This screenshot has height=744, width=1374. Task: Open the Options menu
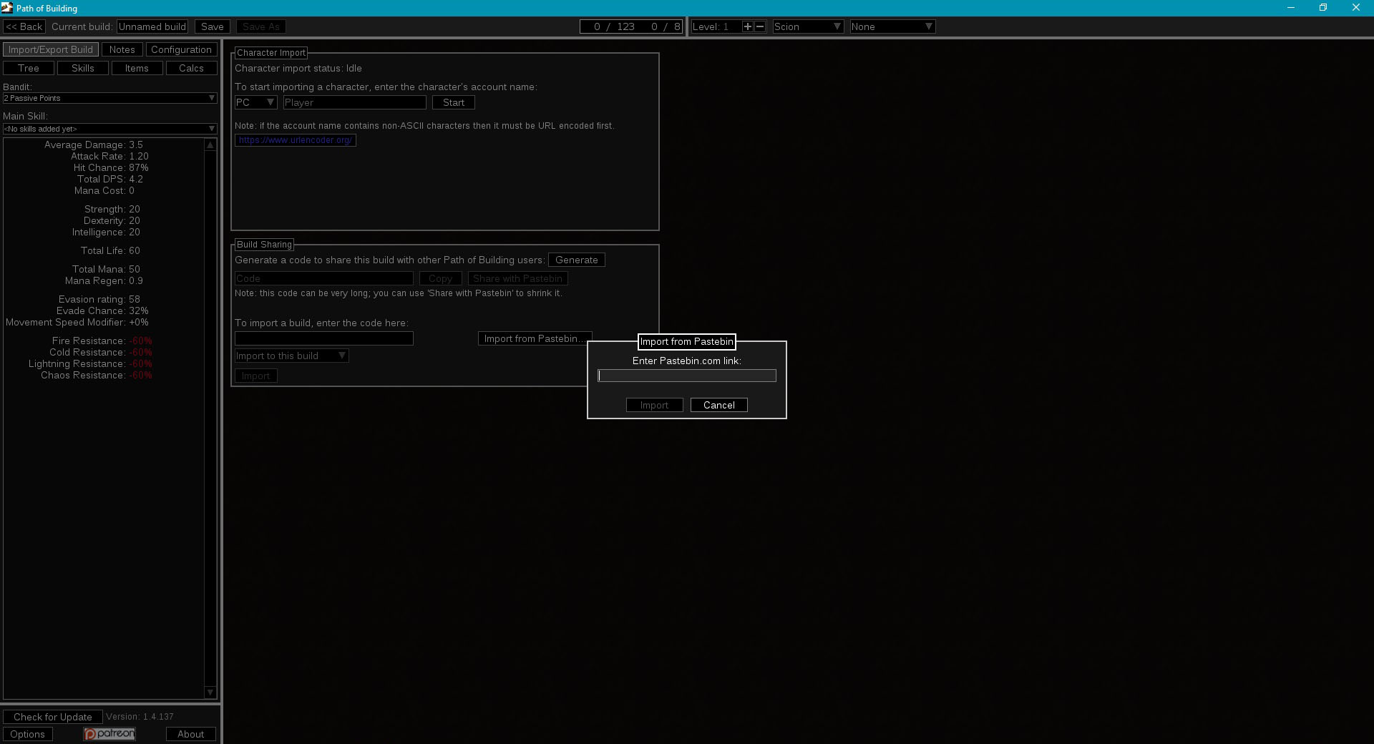tap(28, 734)
